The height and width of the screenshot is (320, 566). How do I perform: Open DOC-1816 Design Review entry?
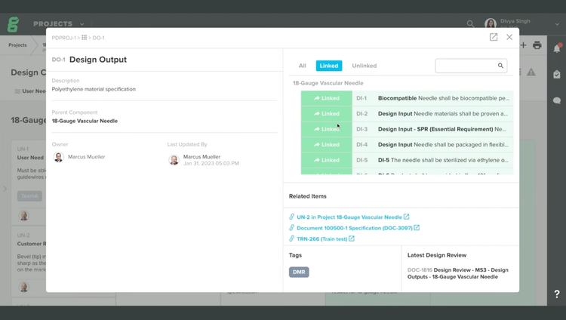click(458, 273)
